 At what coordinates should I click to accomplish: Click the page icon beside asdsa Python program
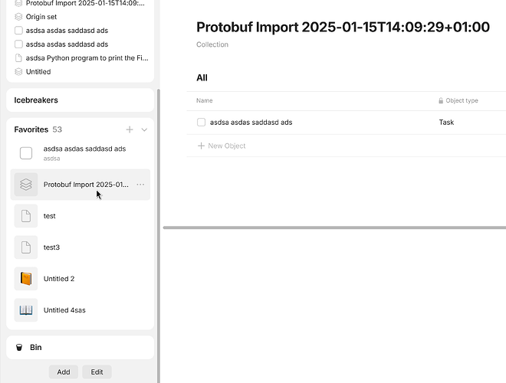(18, 58)
